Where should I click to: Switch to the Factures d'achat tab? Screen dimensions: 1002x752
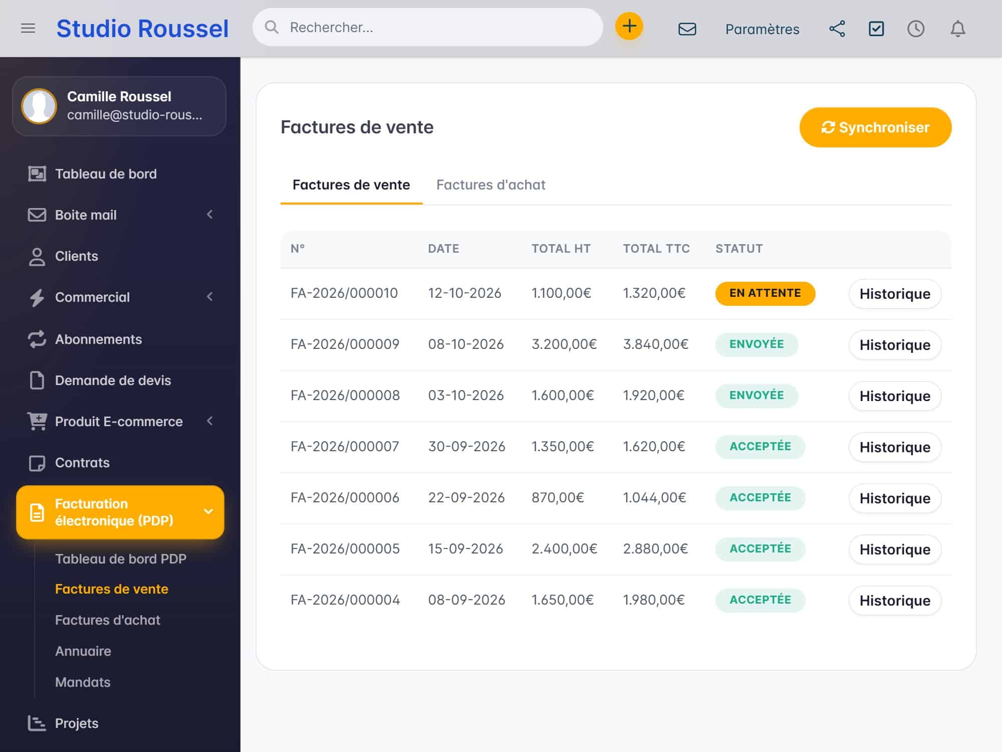click(490, 185)
